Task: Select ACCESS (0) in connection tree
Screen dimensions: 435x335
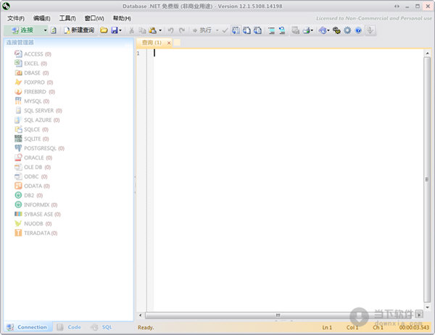Action: click(x=33, y=54)
